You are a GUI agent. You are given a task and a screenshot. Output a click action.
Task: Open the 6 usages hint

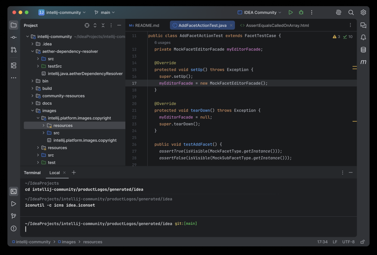click(162, 42)
